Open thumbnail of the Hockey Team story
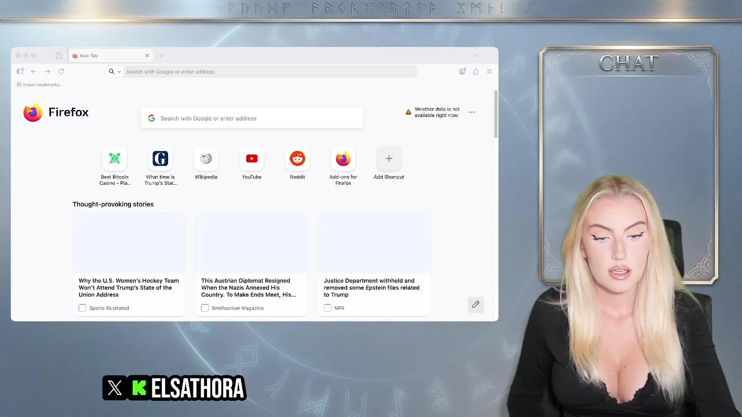Screen dimensions: 742x417 click(129, 243)
